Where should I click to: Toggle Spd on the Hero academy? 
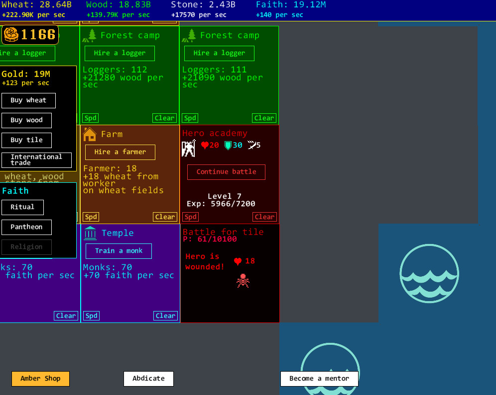point(190,217)
